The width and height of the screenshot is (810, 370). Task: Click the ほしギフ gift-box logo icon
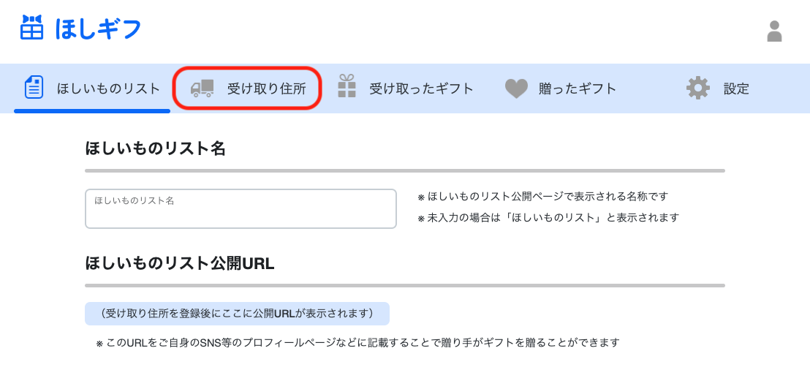coord(31,28)
